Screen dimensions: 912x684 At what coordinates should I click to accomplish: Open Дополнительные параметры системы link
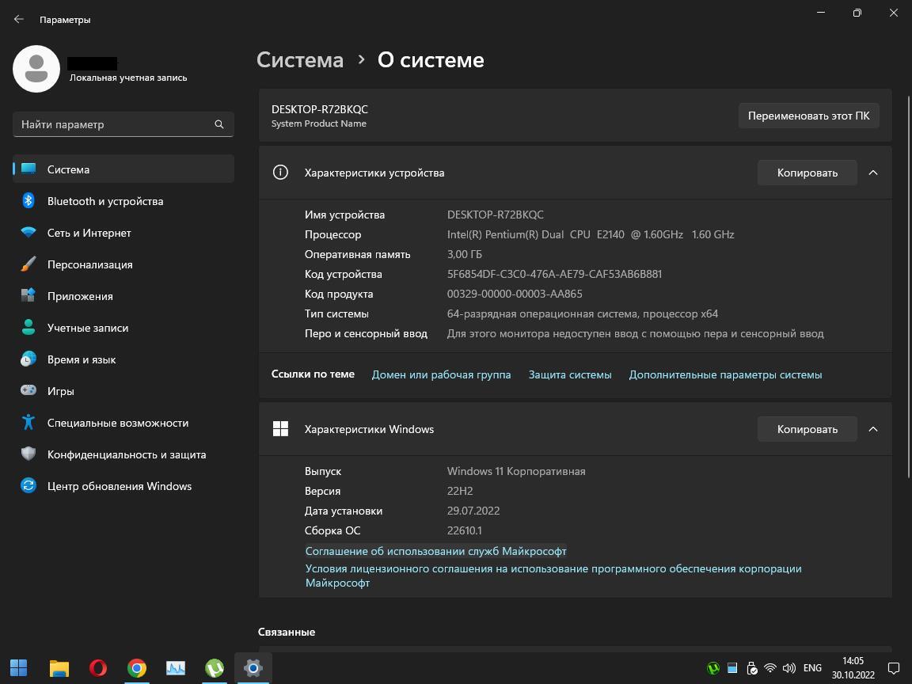coord(725,374)
